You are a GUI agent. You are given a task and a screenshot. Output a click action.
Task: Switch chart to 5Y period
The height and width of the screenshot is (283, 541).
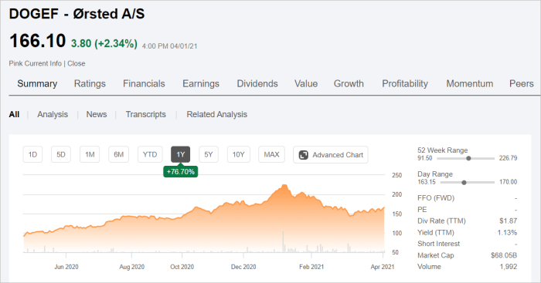(x=209, y=154)
